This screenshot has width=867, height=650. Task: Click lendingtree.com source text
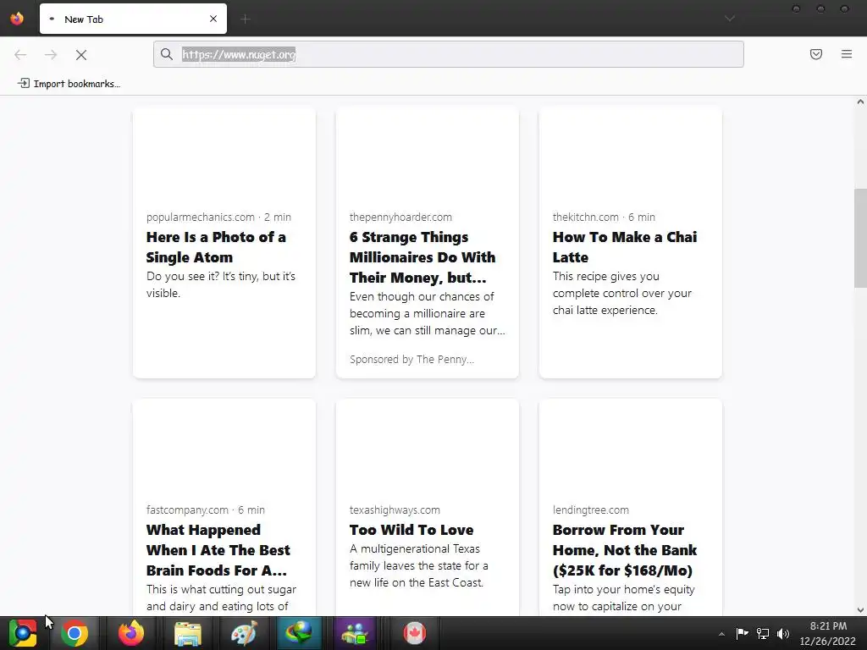(x=590, y=510)
